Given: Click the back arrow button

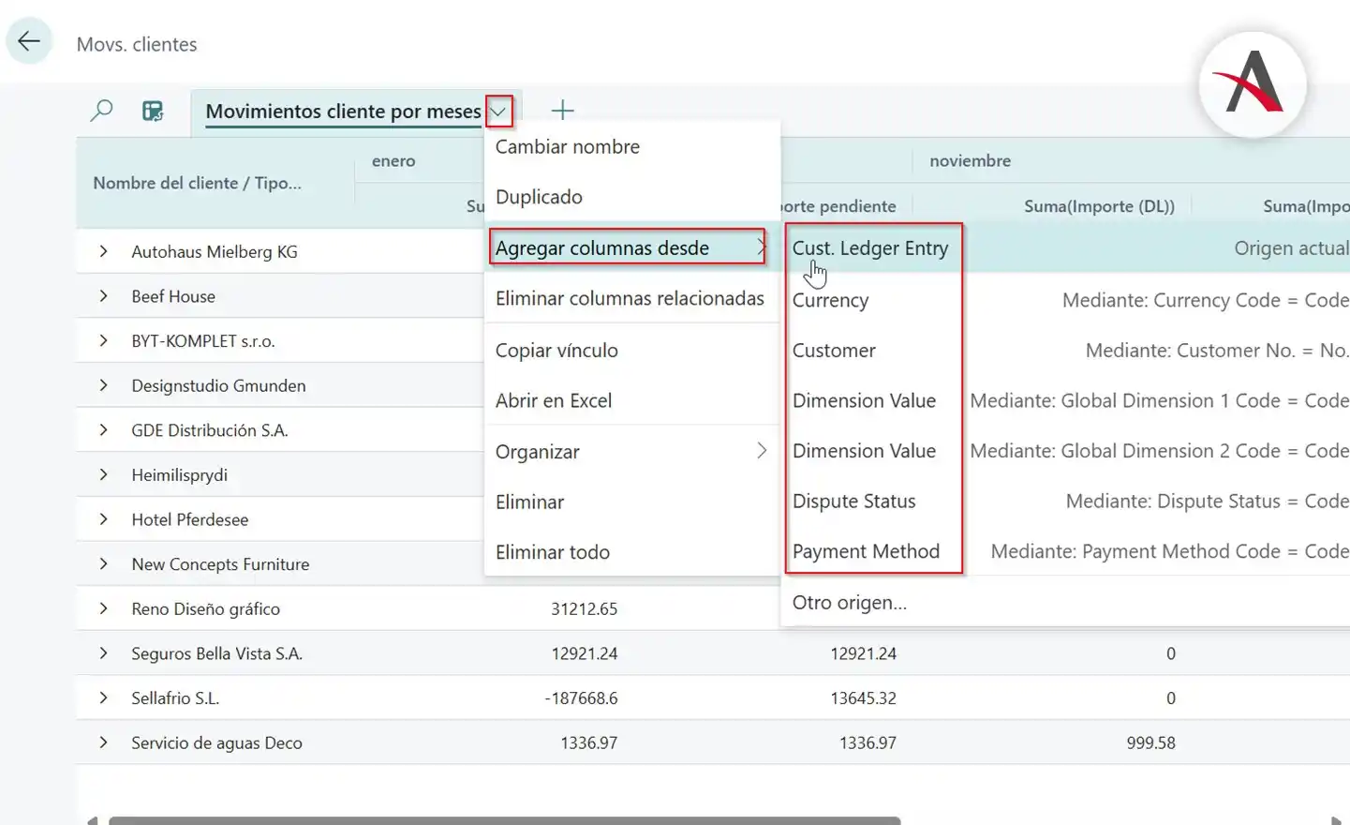Looking at the screenshot, I should pos(29,41).
